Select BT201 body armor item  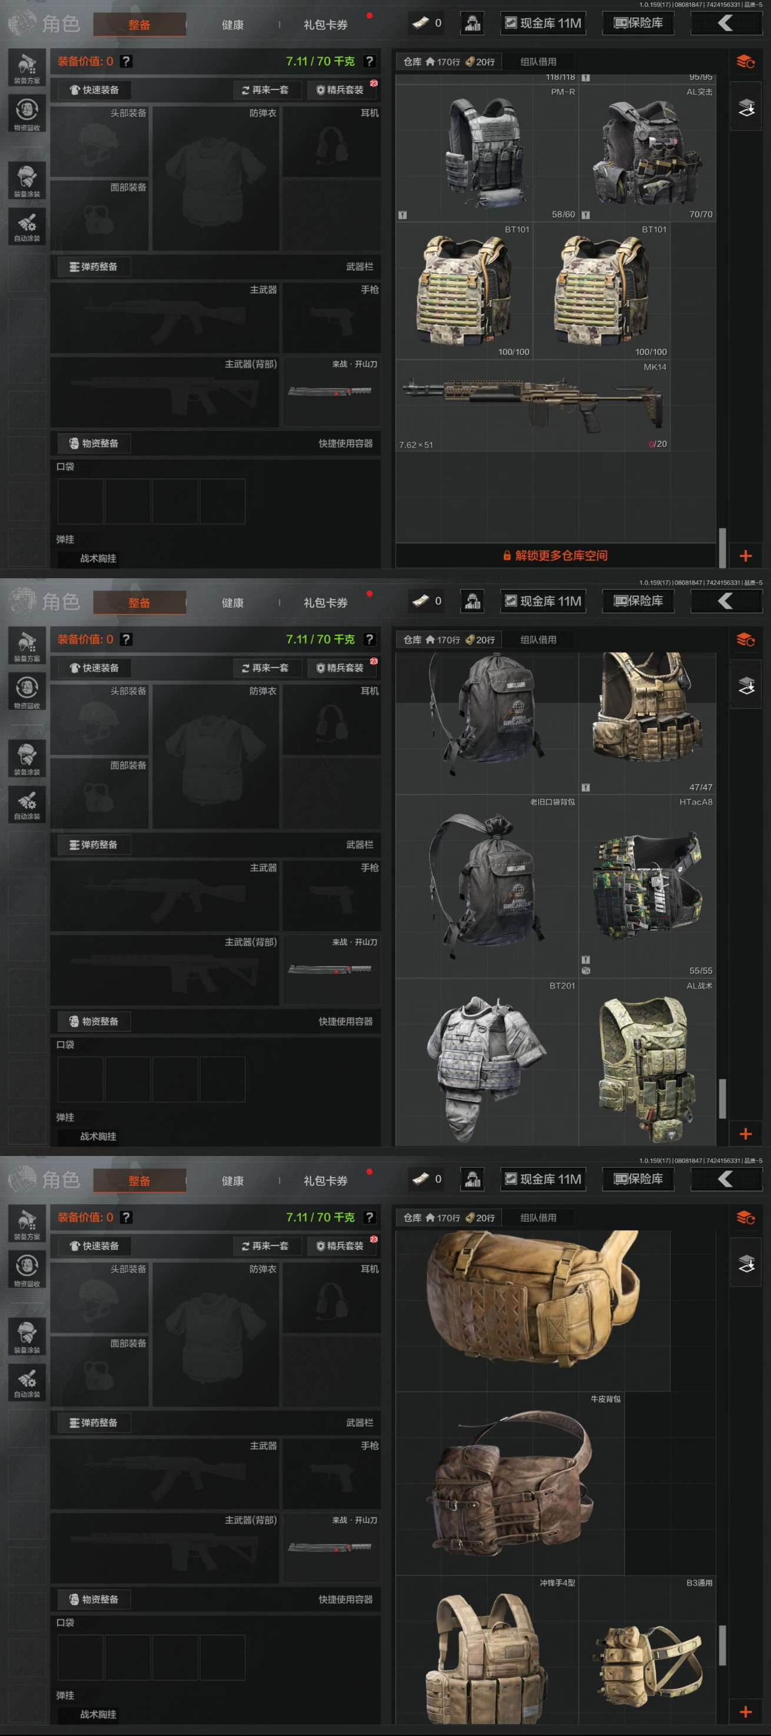(x=487, y=1063)
